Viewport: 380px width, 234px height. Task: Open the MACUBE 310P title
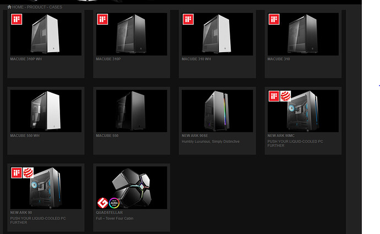[x=108, y=59]
